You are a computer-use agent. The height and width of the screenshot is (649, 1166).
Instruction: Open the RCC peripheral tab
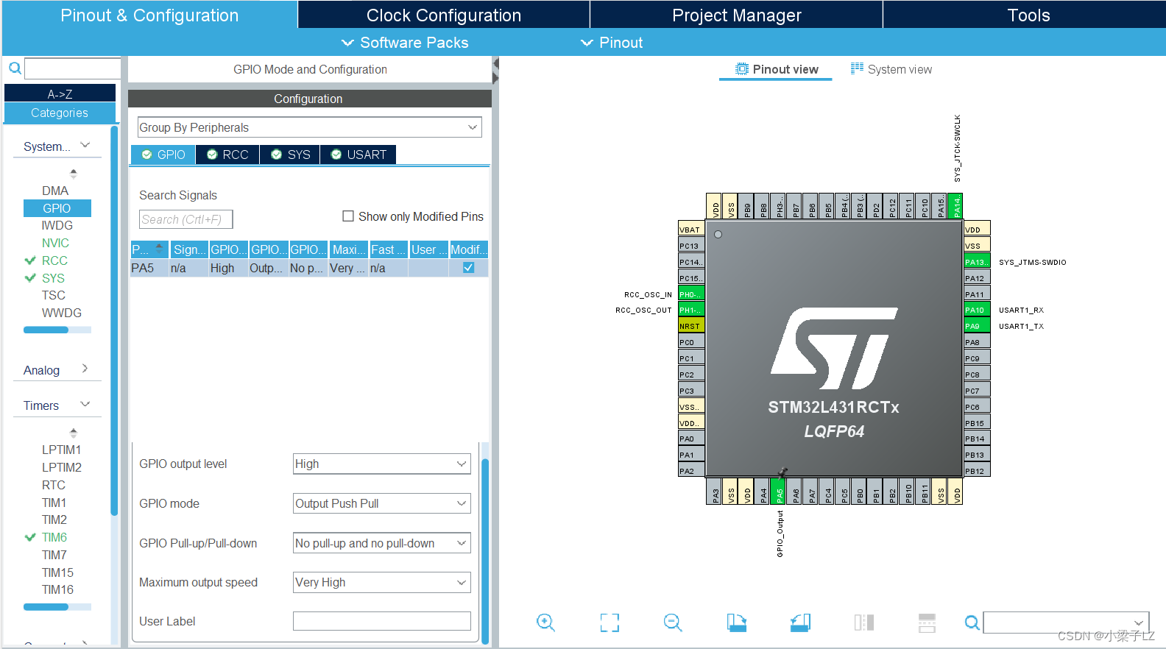click(227, 155)
